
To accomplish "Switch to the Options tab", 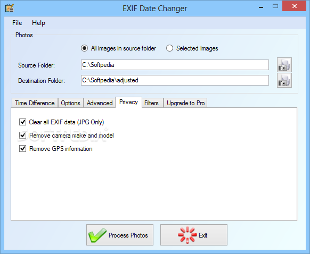I will tap(71, 103).
